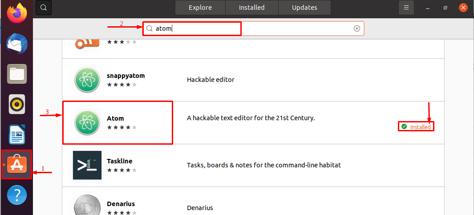
Task: Open LibreOffice Writer from the dock
Action: (x=17, y=134)
